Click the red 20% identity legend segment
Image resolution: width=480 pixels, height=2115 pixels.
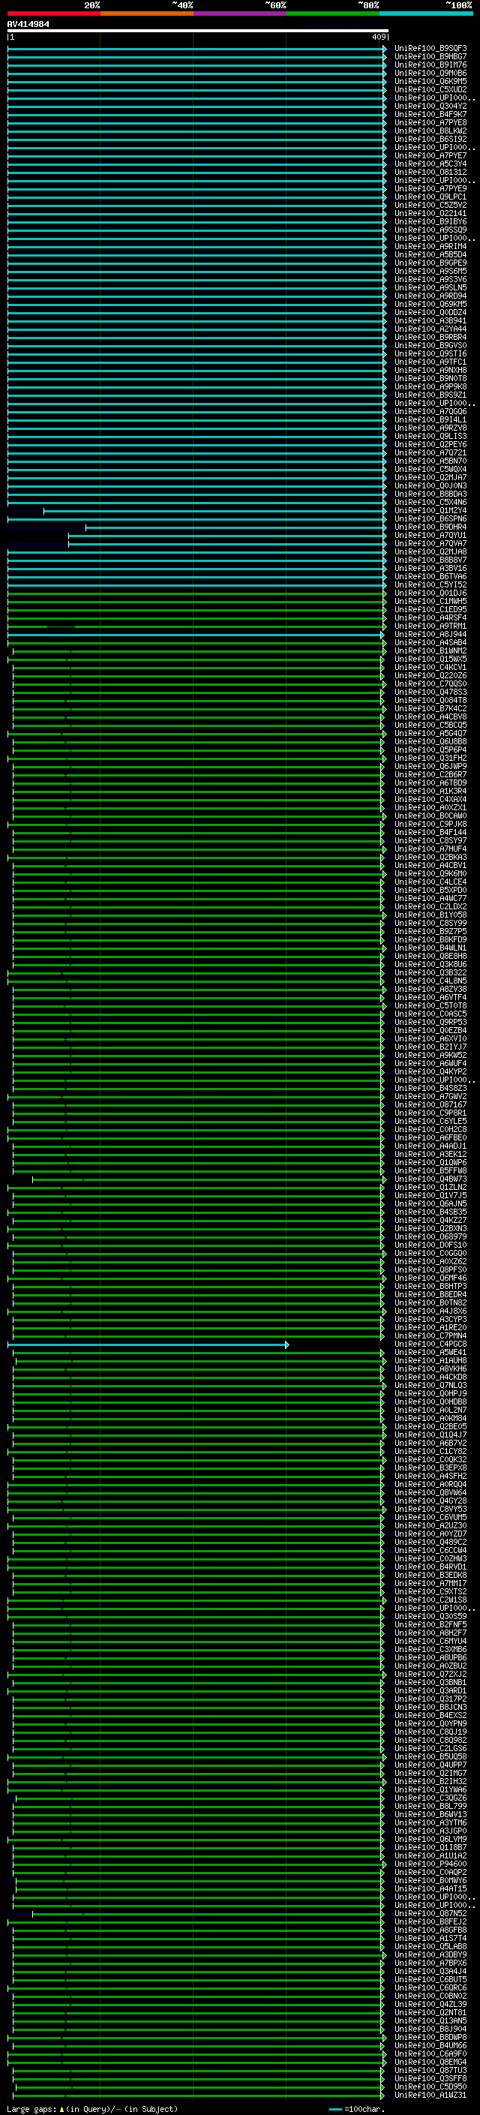[53, 14]
